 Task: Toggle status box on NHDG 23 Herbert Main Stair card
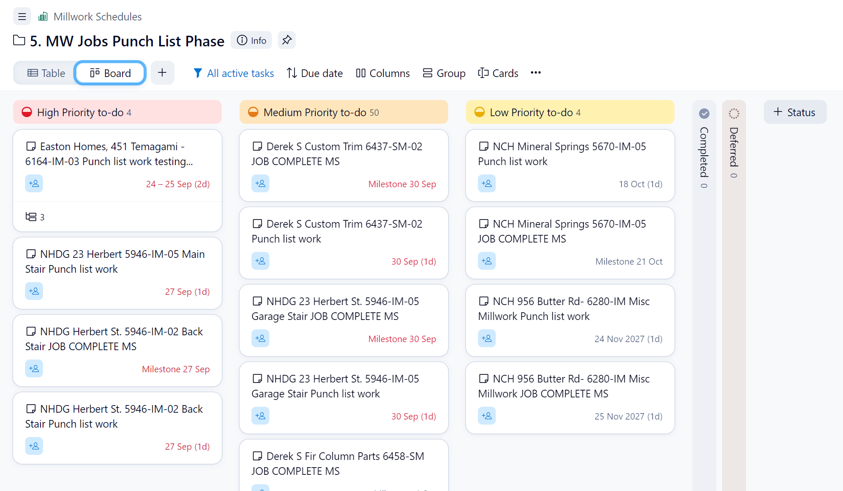click(31, 254)
